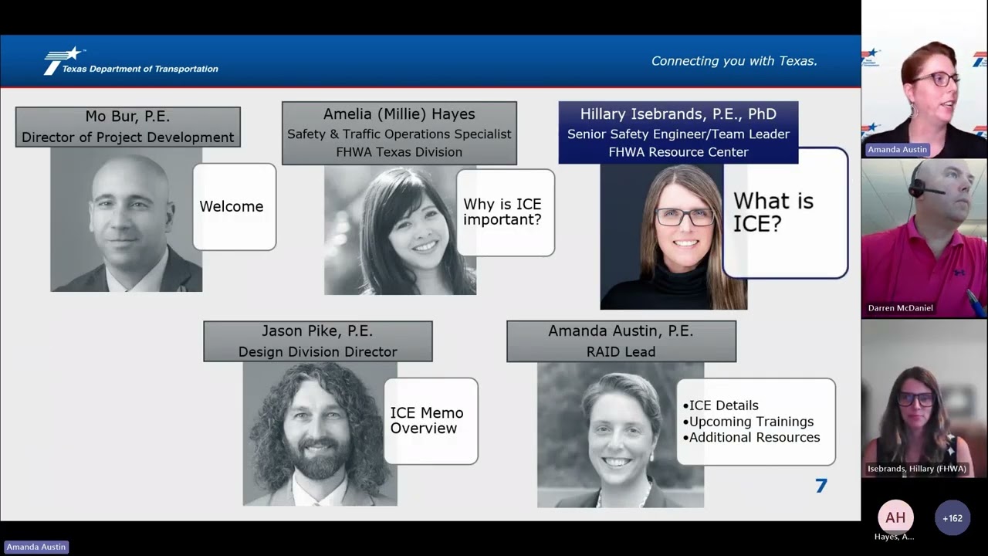This screenshot has height=556, width=988.
Task: Select Hillary Isebrands' video tile
Action: (x=925, y=398)
